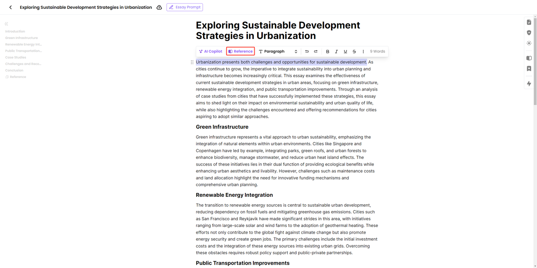
Task: Click the cloud save status icon
Action: click(x=159, y=7)
